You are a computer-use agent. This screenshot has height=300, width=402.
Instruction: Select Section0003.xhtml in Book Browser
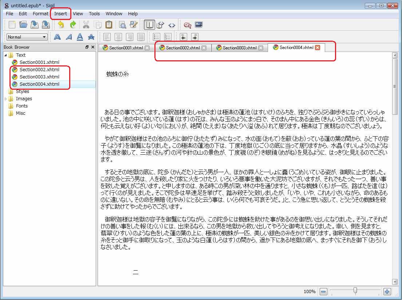pos(39,77)
